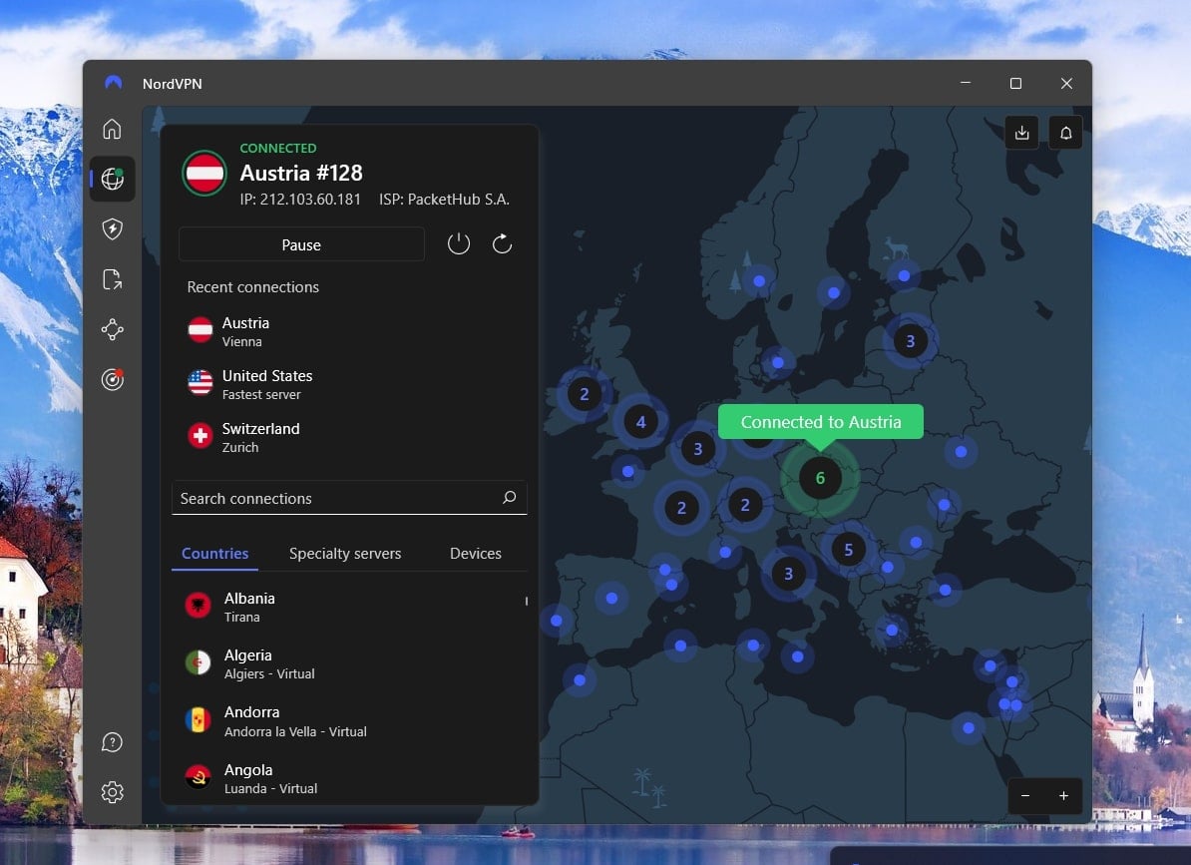Viewport: 1191px width, 865px height.
Task: Open the notifications bell
Action: tap(1065, 132)
